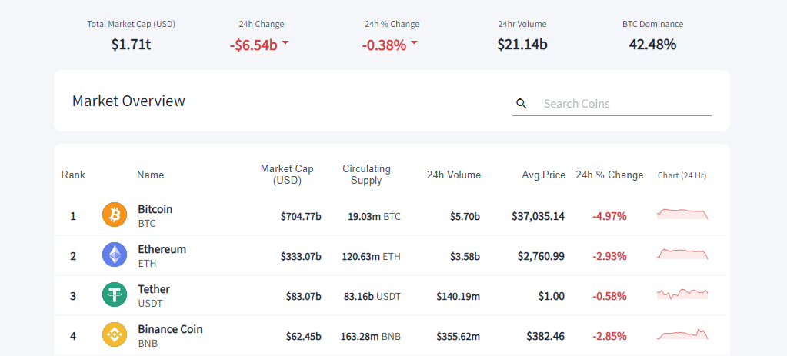
Task: Click the Ethereum logo icon
Action: click(x=115, y=255)
